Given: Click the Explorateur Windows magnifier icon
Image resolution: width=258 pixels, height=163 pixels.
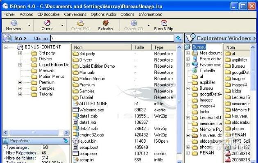Looking at the screenshot, I should 190,38.
